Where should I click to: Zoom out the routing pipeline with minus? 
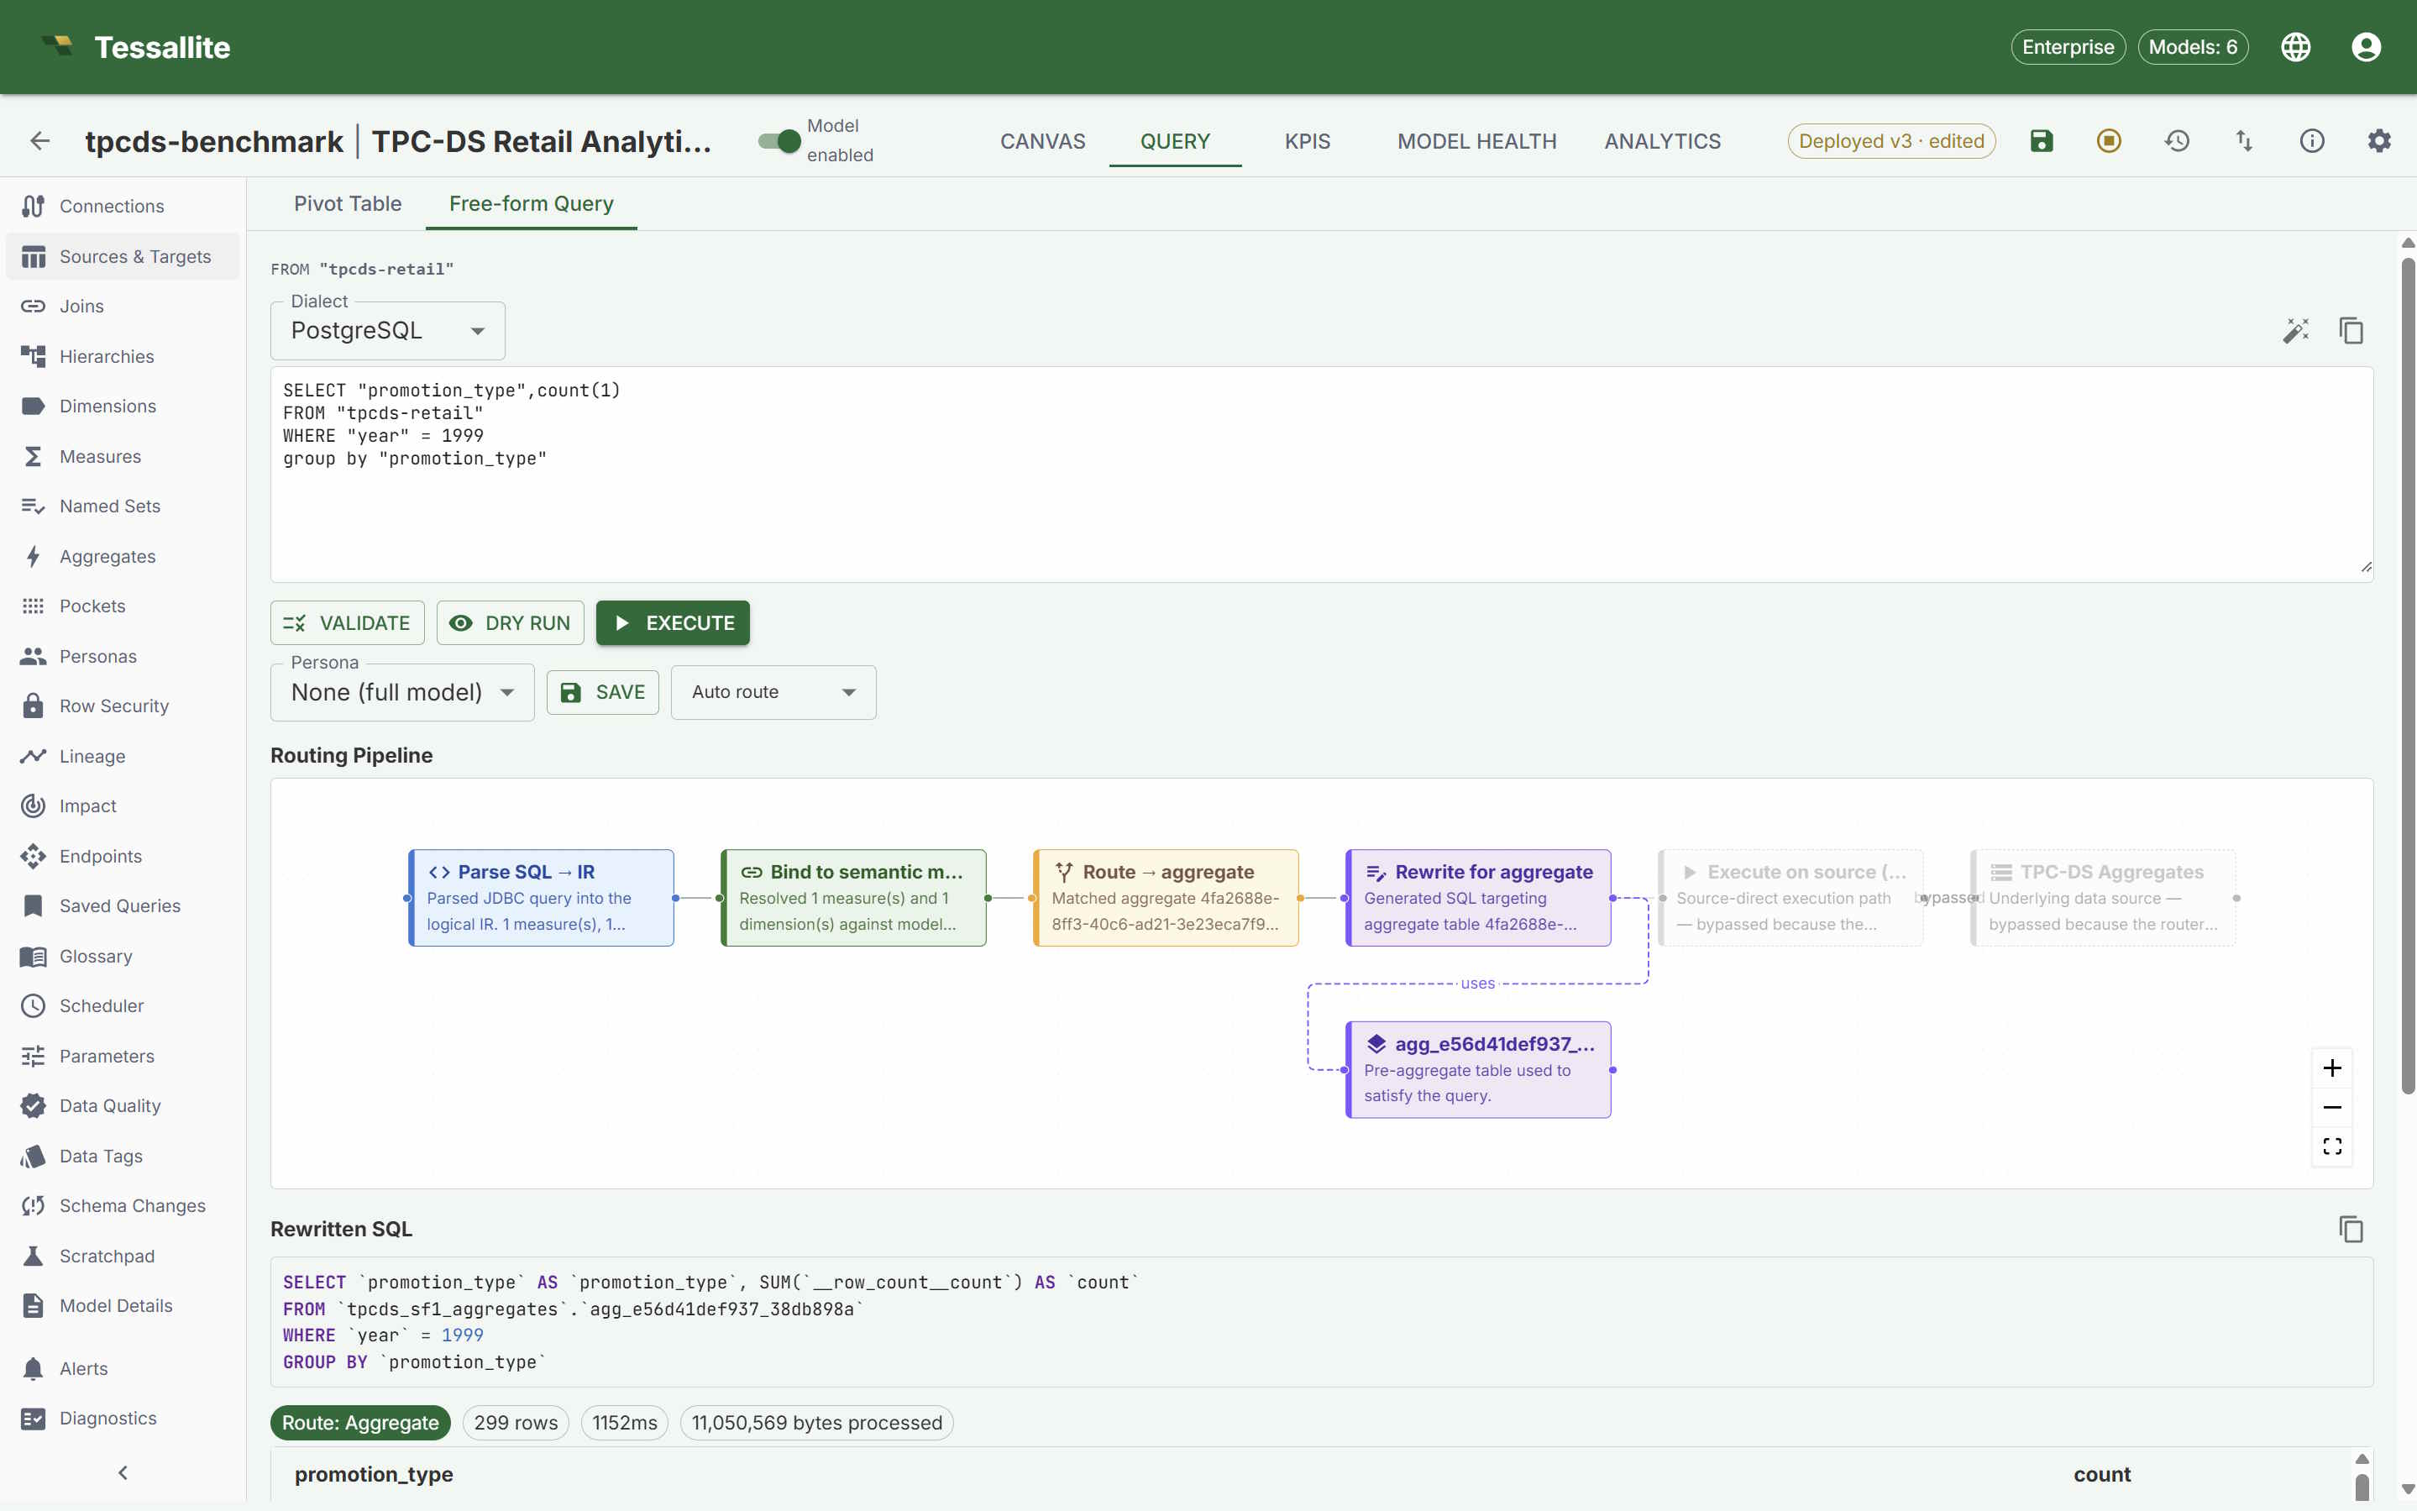(x=2331, y=1107)
